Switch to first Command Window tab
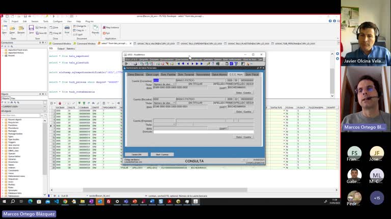The width and height of the screenshot is (391, 219). pos(60,44)
